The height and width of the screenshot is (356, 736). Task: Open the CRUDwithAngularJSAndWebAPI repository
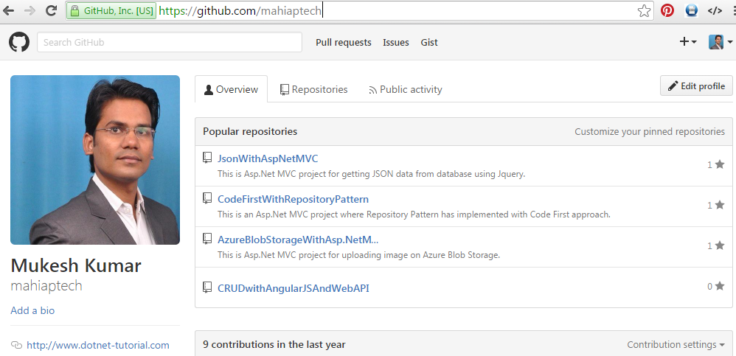pos(293,288)
